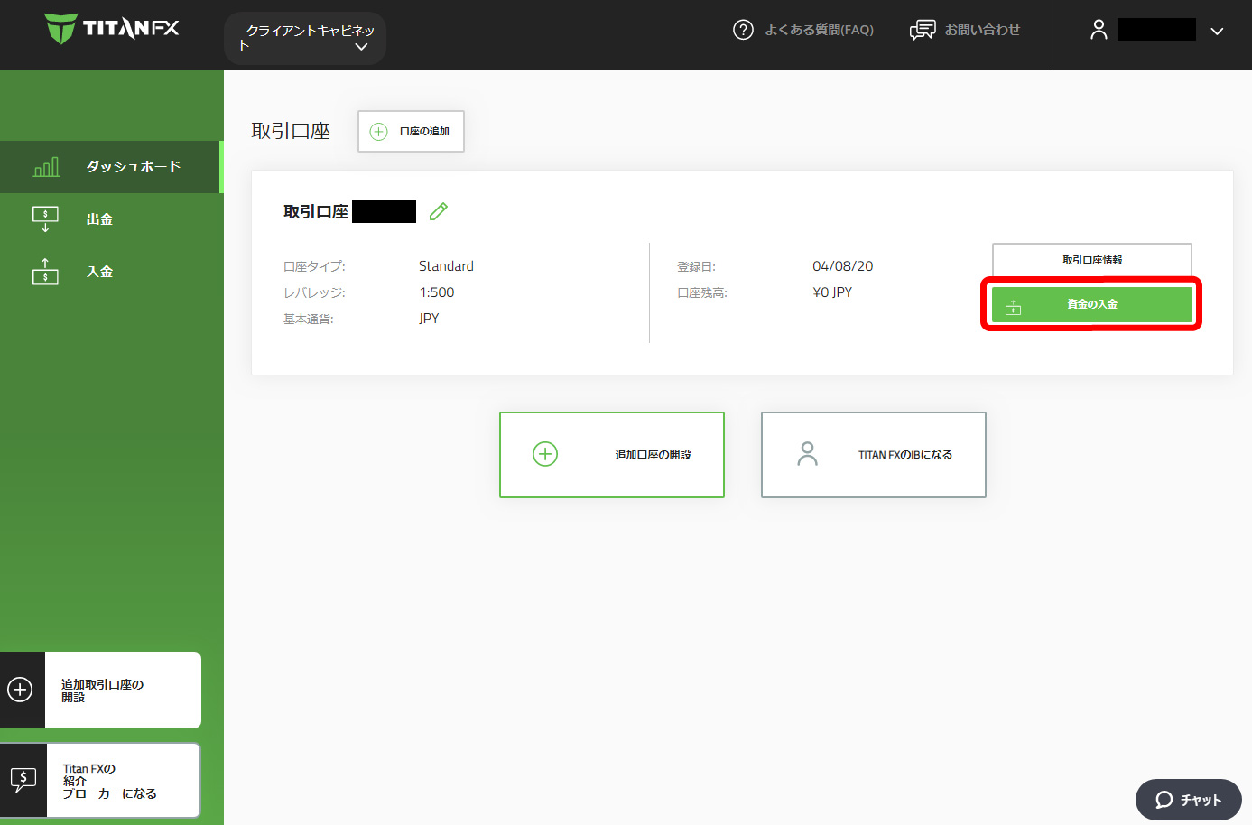Click TITAN FXのIBになる card
The height and width of the screenshot is (825, 1252).
coord(874,455)
